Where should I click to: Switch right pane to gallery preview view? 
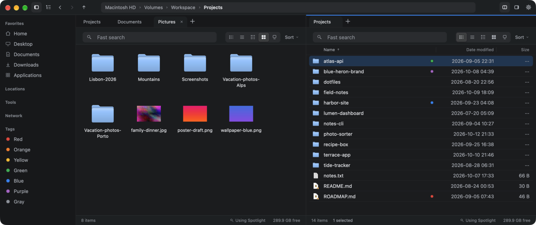(505, 37)
